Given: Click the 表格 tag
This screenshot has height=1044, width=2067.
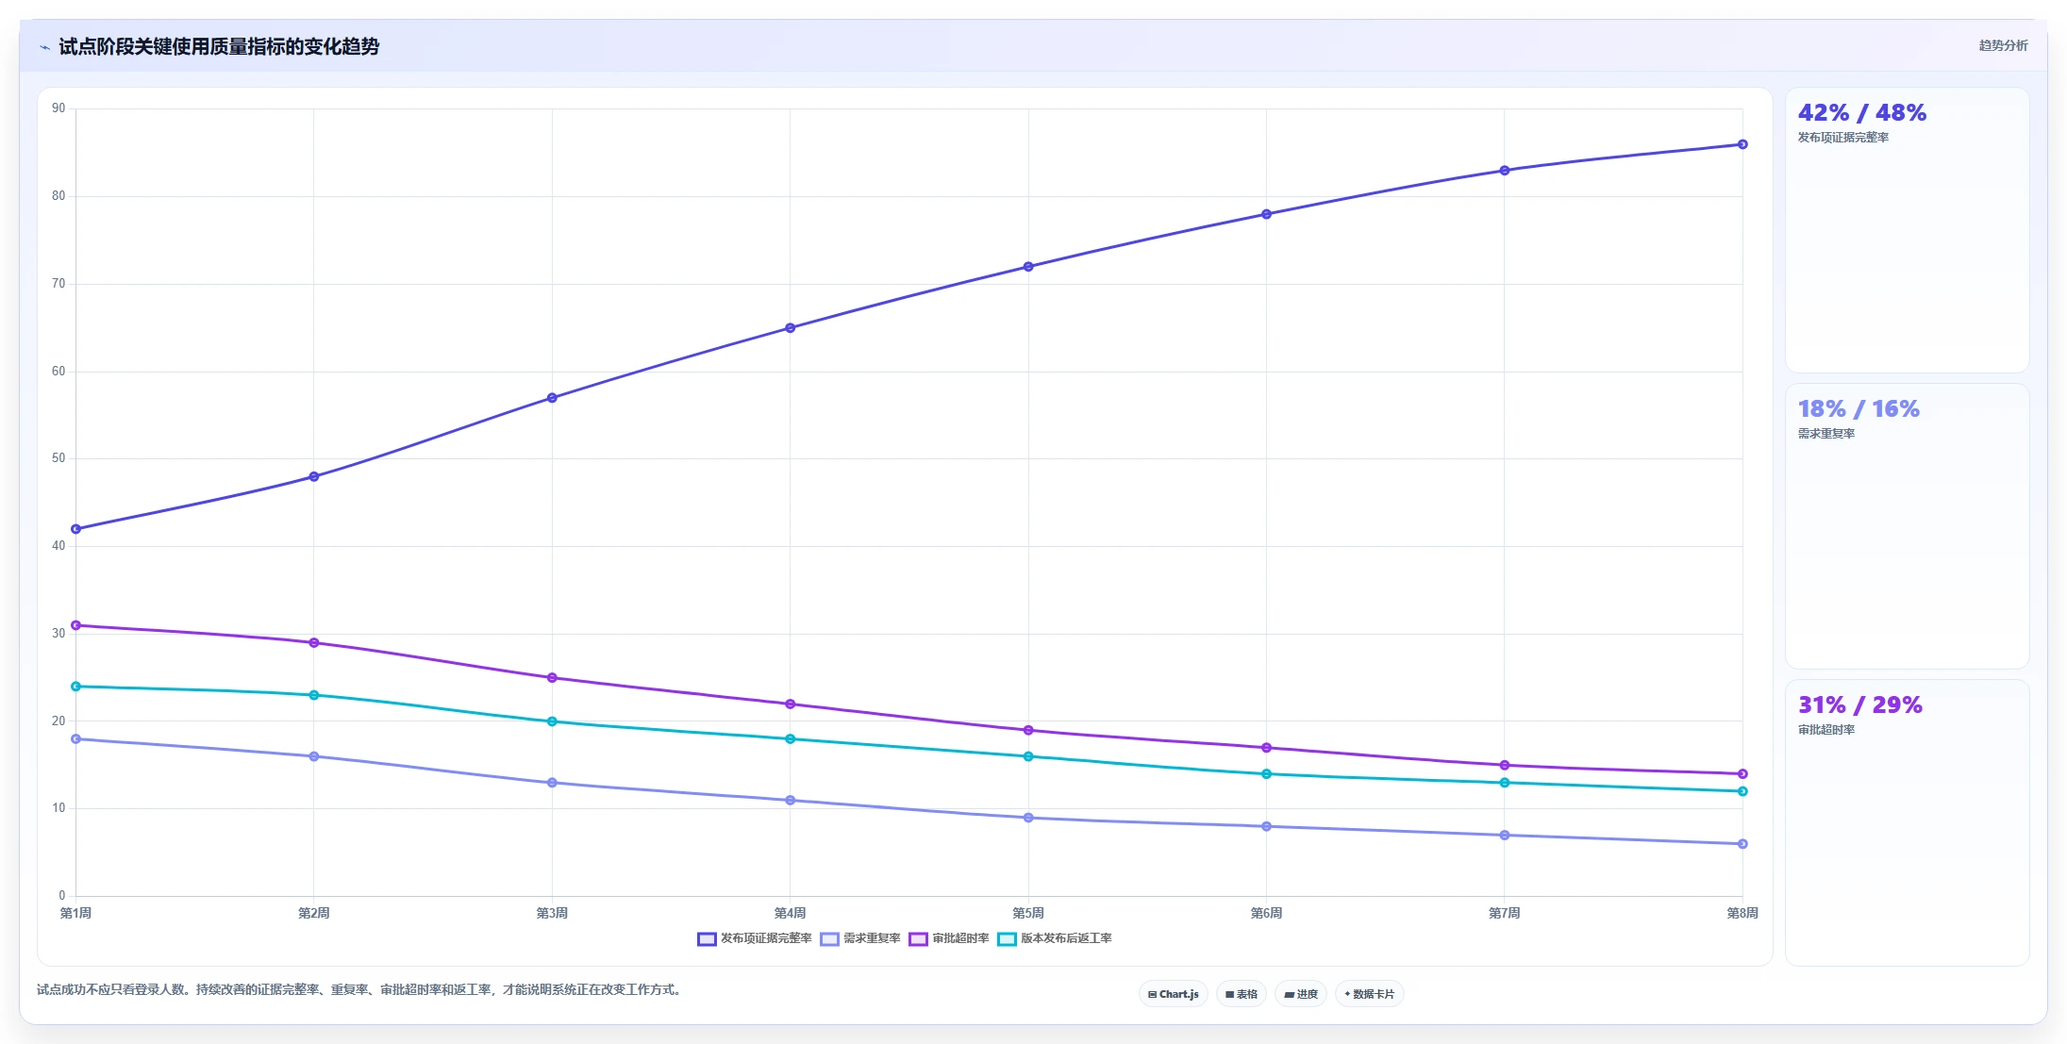Looking at the screenshot, I should point(1241,994).
